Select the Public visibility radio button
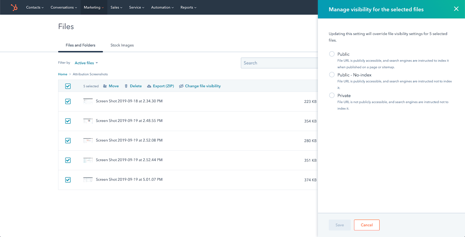 click(x=332, y=54)
